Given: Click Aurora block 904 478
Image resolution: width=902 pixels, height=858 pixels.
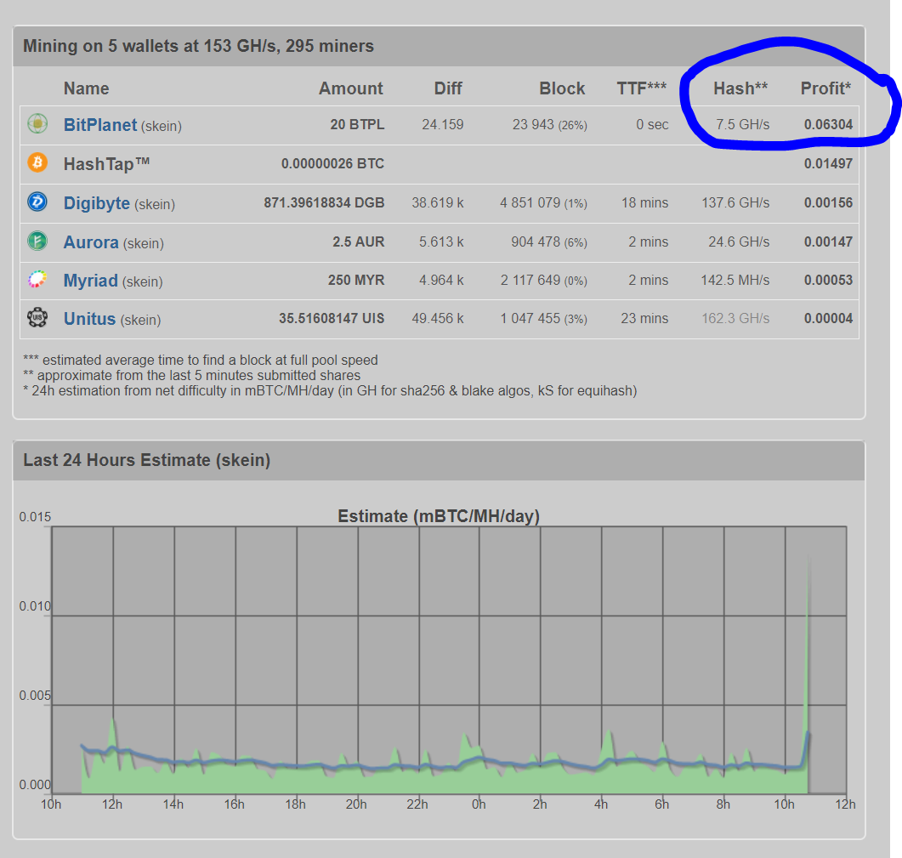Looking at the screenshot, I should click(536, 242).
